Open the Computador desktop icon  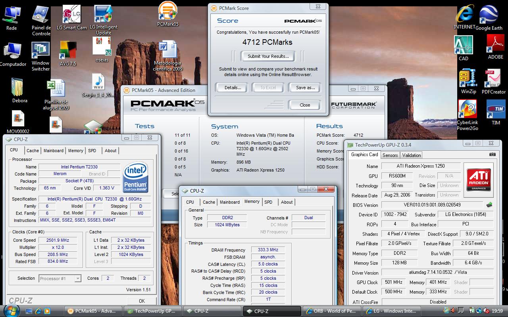click(13, 55)
